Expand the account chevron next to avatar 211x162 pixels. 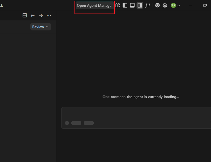[x=179, y=5]
